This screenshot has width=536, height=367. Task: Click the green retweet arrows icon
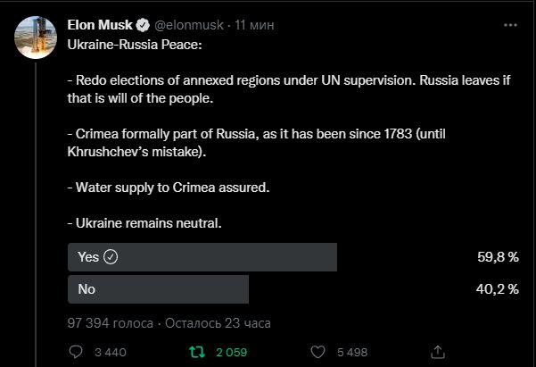pos(197,352)
